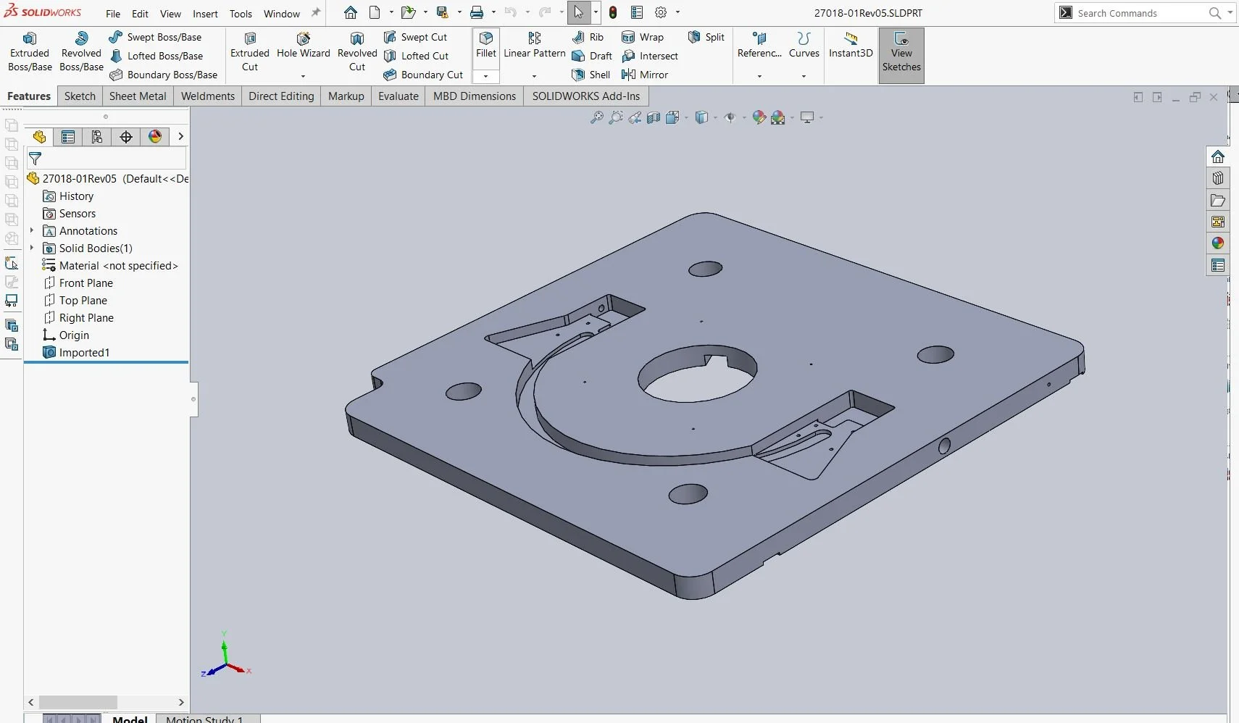Open the Linear Pattern tool
This screenshot has height=723, width=1239.
tap(534, 45)
